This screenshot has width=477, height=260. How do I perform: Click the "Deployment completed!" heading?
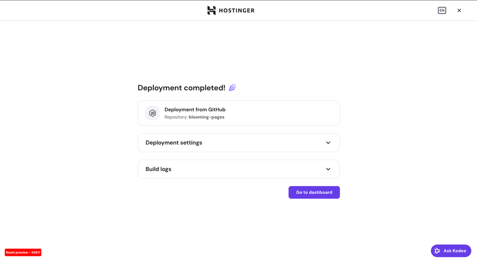181,88
